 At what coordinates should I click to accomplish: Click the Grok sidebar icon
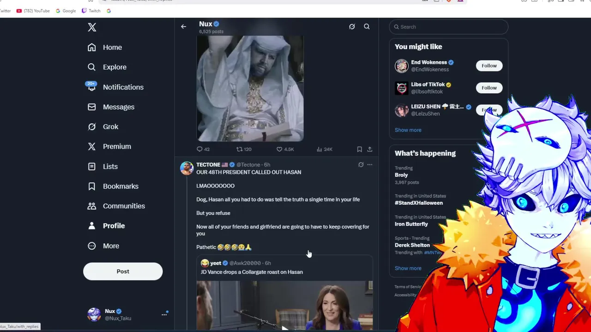pos(92,127)
